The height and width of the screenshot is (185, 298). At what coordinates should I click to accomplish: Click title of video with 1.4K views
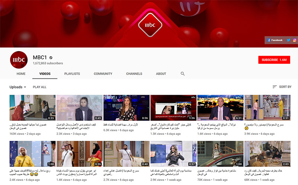77,172
